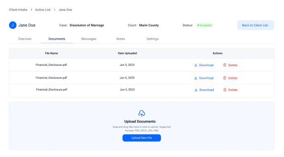Click Jane Doe name heading
Screen dimensions: 284x157
click(x=27, y=25)
